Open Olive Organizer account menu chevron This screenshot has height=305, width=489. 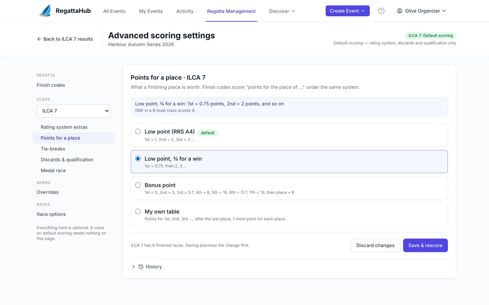coord(444,11)
